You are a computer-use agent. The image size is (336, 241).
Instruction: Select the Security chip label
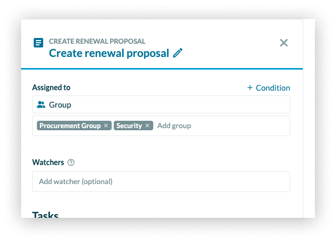pyautogui.click(x=129, y=126)
